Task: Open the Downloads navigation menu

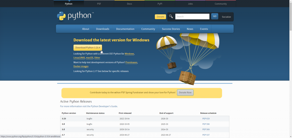Action: (x=103, y=29)
